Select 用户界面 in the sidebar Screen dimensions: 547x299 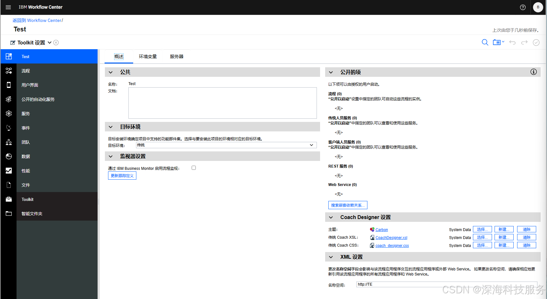[x=30, y=85]
